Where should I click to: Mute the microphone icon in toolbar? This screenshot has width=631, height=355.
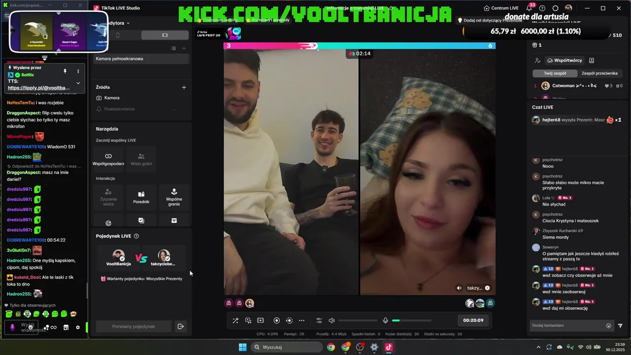tap(386, 320)
